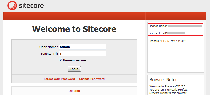Screen dimensions: 210x95
Task: Expand the Options section
Action: 74,91
